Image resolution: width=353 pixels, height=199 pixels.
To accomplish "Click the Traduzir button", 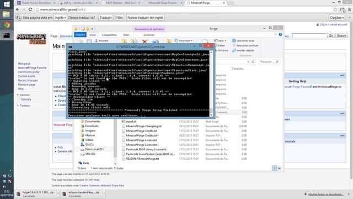I will tap(105, 18).
